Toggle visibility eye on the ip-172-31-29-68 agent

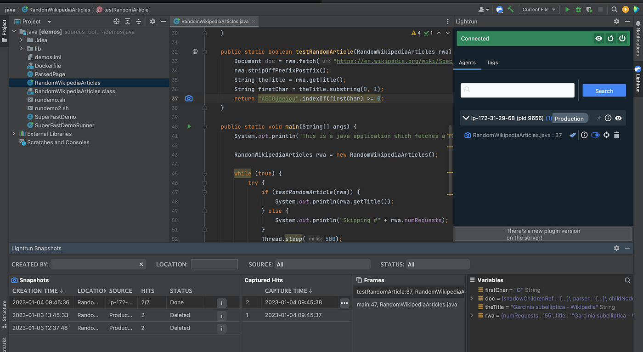coord(619,118)
